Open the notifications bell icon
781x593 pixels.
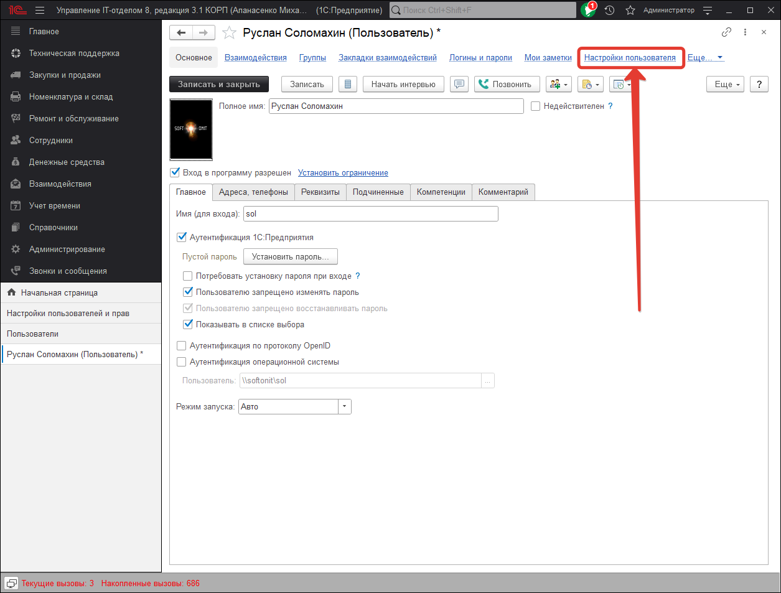[587, 10]
